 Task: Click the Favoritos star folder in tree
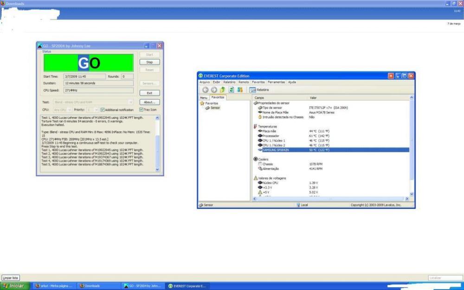[x=211, y=103]
